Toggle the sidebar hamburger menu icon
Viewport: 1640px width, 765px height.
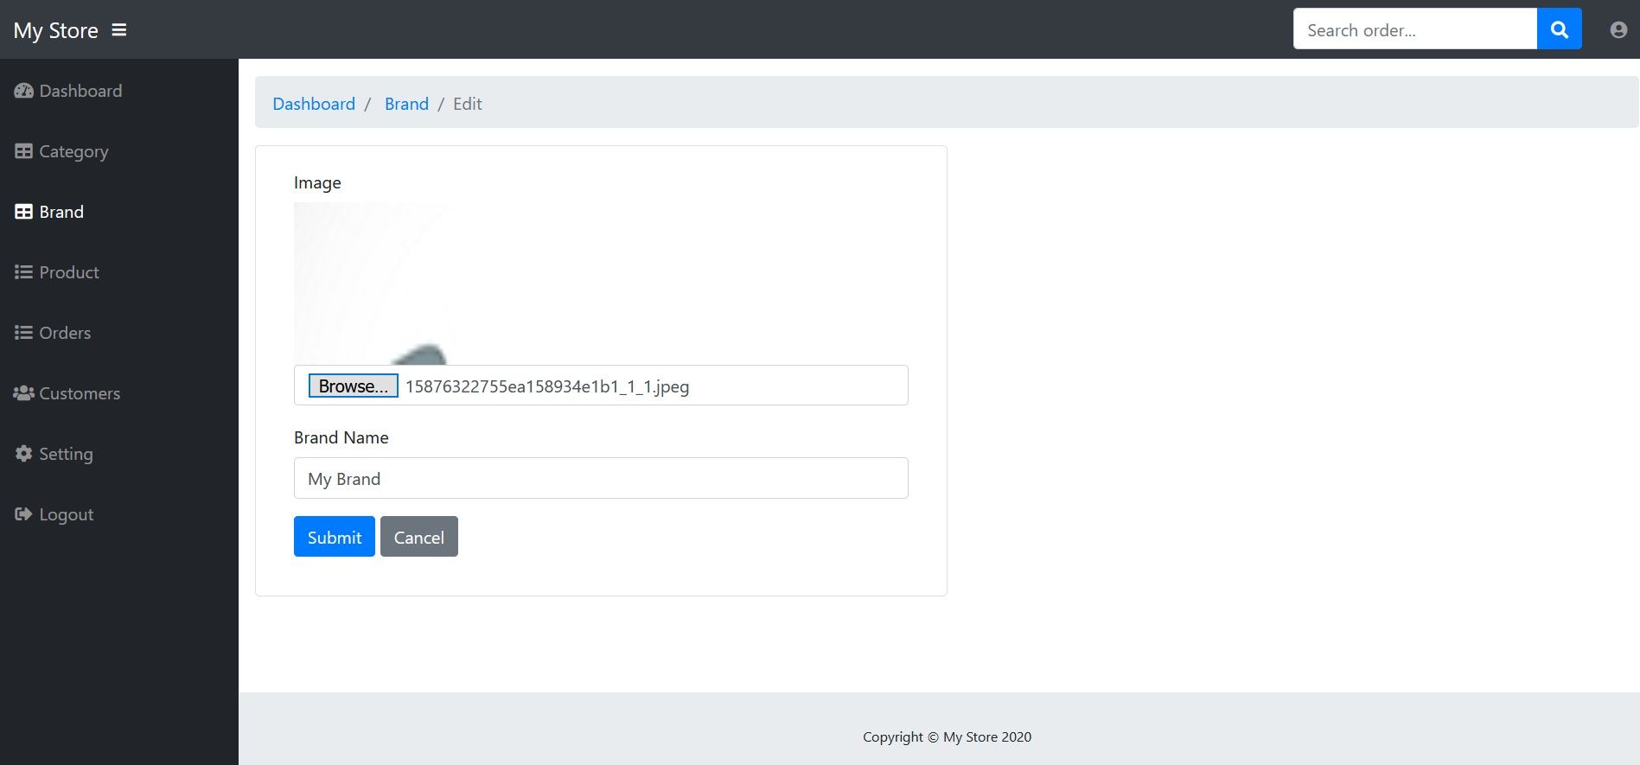click(x=119, y=30)
